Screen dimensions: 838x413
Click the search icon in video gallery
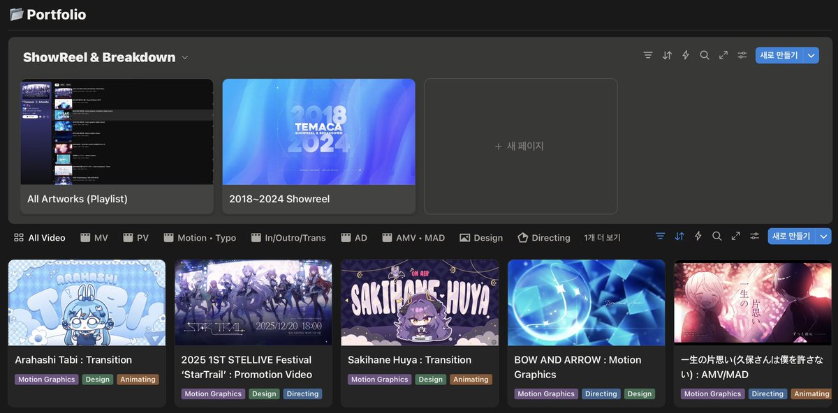coord(717,236)
